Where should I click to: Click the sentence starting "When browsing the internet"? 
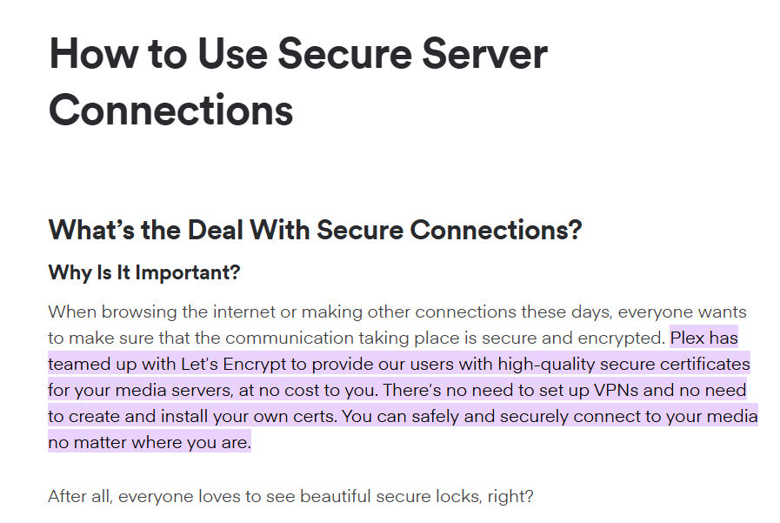click(357, 325)
